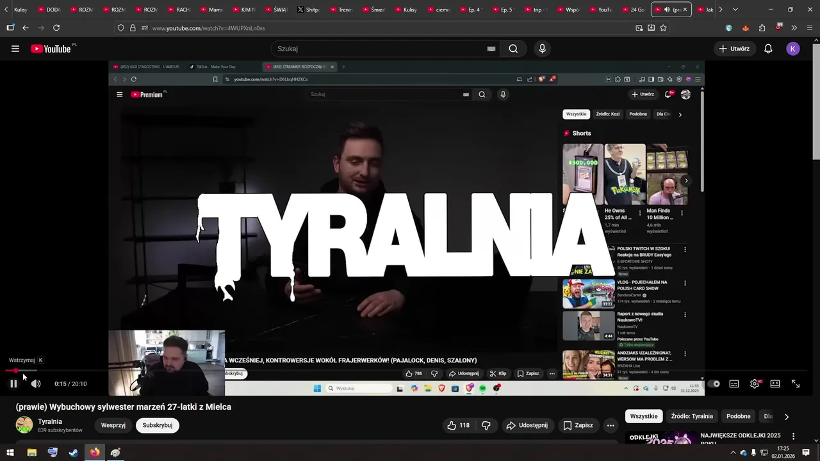
Task: Open the YouTube guide hamburger menu
Action: click(15, 49)
